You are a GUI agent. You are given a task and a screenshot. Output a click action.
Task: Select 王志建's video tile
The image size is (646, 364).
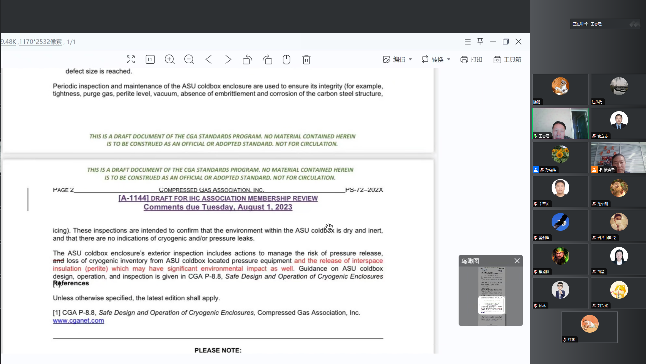pos(560,123)
